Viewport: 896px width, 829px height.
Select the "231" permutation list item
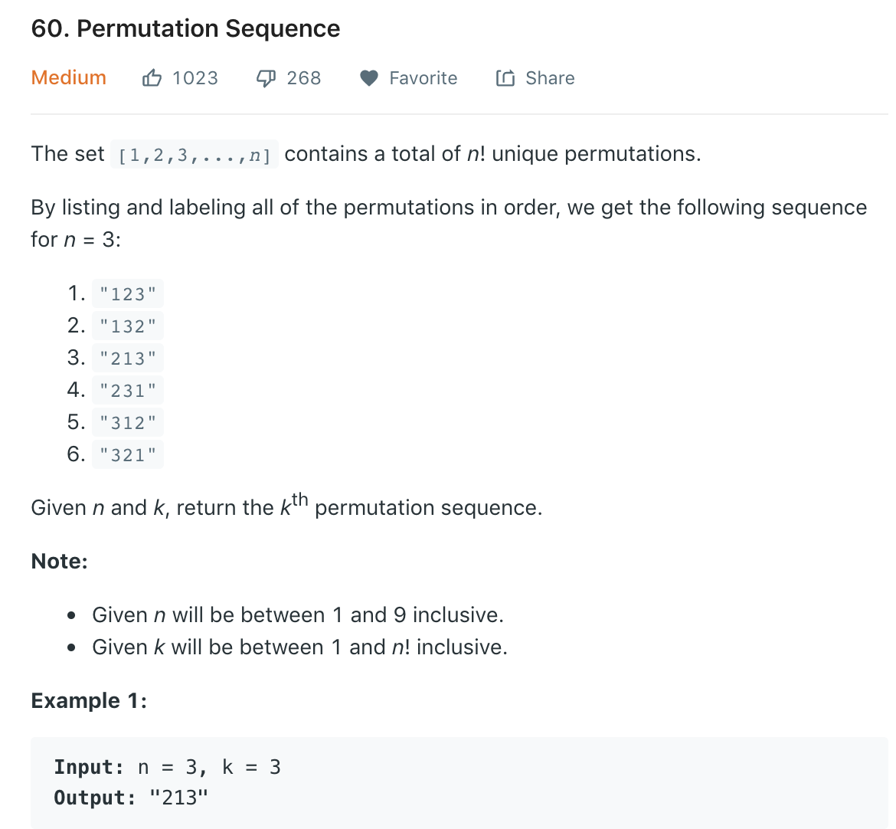(128, 391)
